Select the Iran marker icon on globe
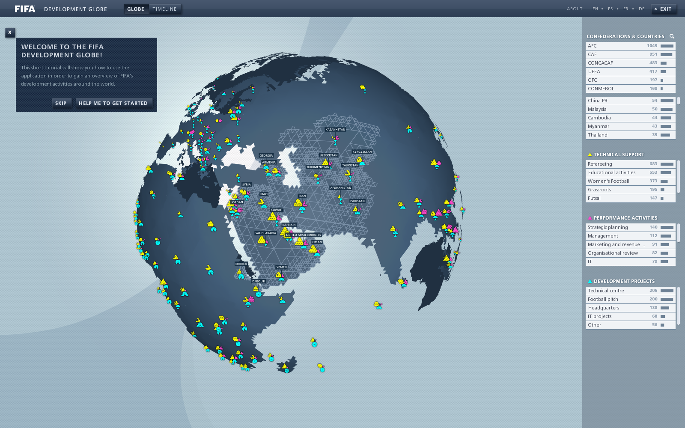685x428 pixels. (x=300, y=203)
